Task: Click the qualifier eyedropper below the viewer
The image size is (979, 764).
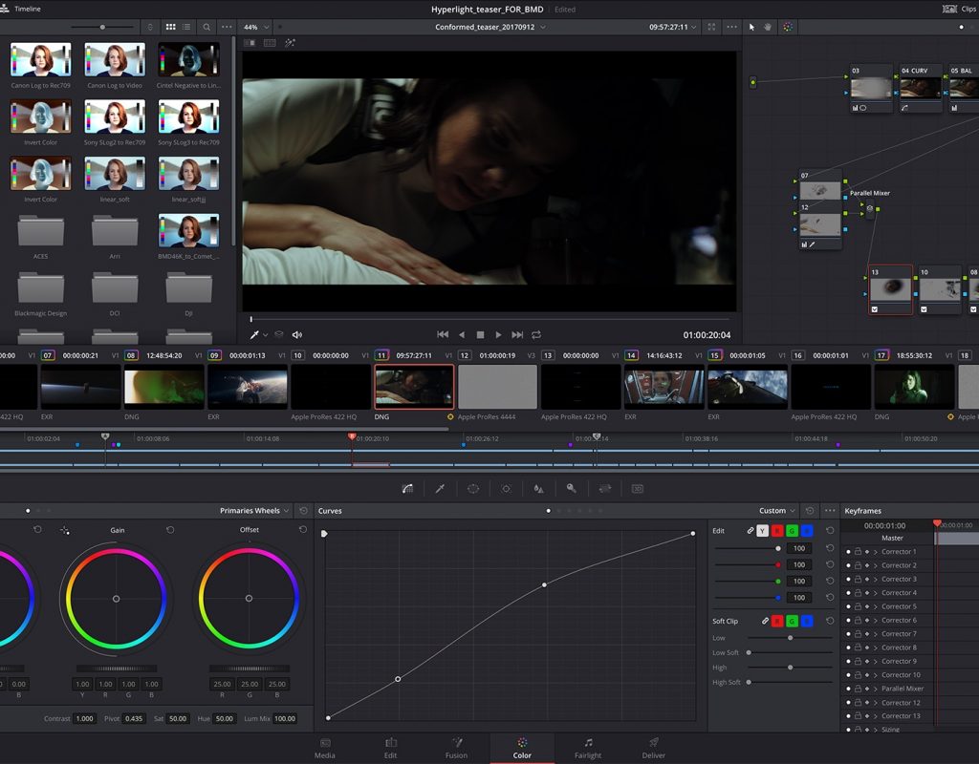Action: (254, 335)
